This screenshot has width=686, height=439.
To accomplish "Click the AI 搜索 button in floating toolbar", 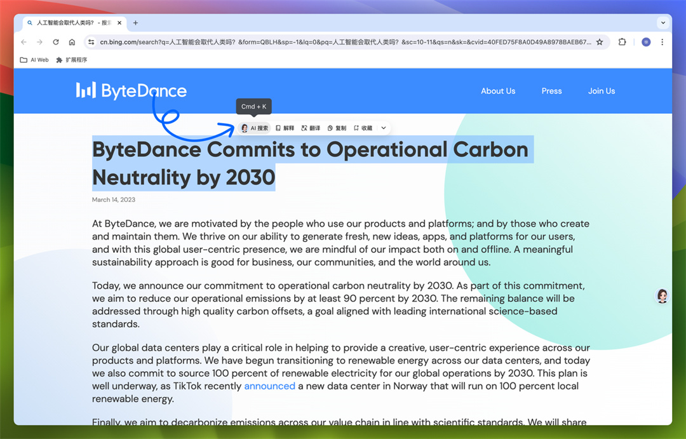I will click(x=255, y=128).
